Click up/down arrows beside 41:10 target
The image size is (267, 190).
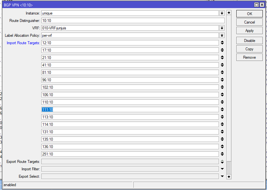[222, 65]
